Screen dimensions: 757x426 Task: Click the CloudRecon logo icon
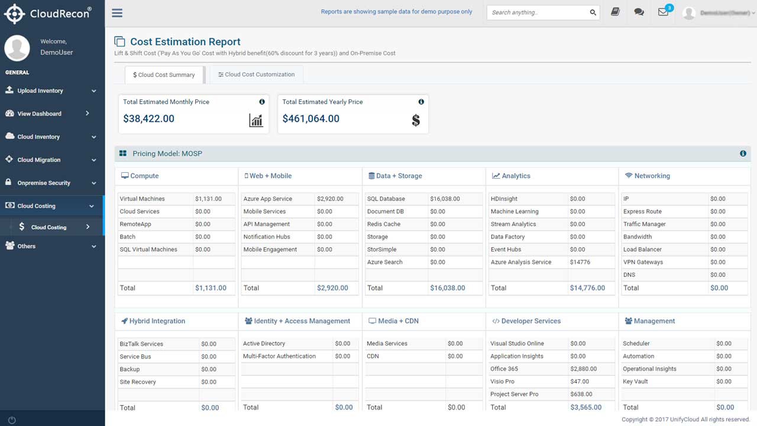14,14
